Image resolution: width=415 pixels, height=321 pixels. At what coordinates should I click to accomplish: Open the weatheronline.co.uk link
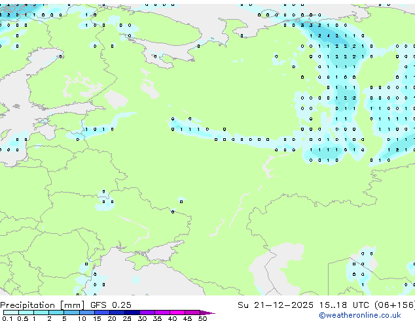[x=360, y=315]
